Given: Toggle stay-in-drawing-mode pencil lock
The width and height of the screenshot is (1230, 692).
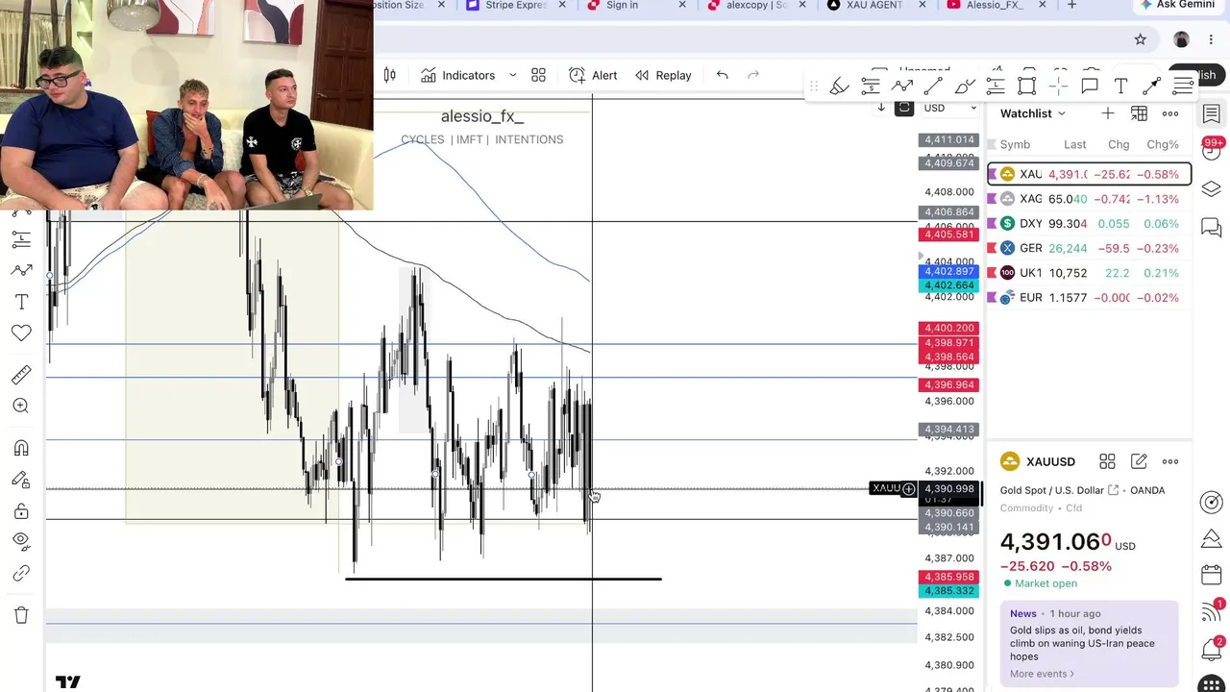Looking at the screenshot, I should coord(21,480).
